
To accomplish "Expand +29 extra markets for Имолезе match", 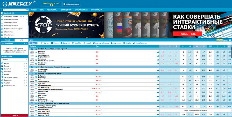I will [x=229, y=52].
